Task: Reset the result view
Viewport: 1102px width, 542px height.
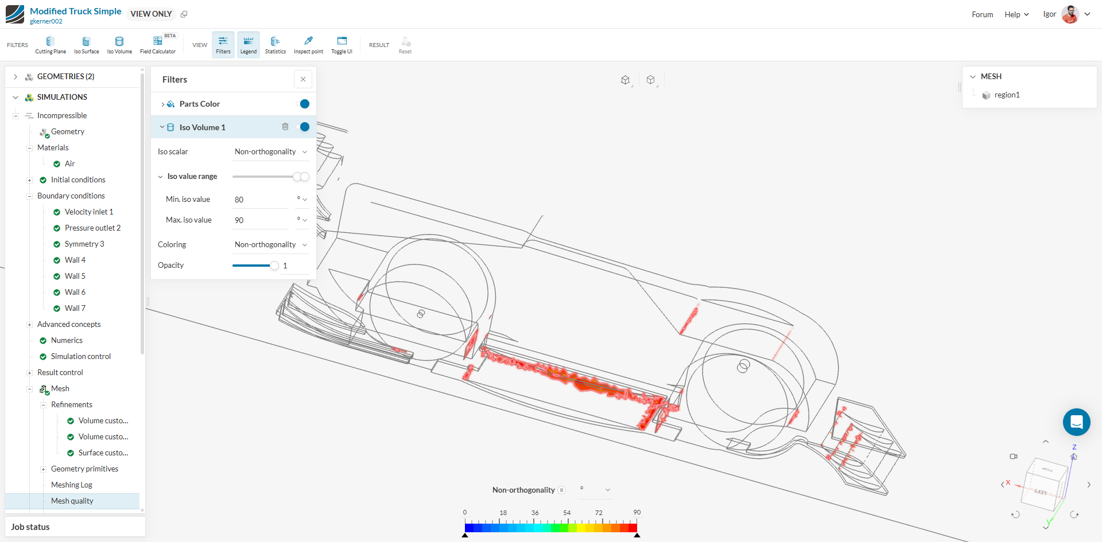Action: [405, 45]
